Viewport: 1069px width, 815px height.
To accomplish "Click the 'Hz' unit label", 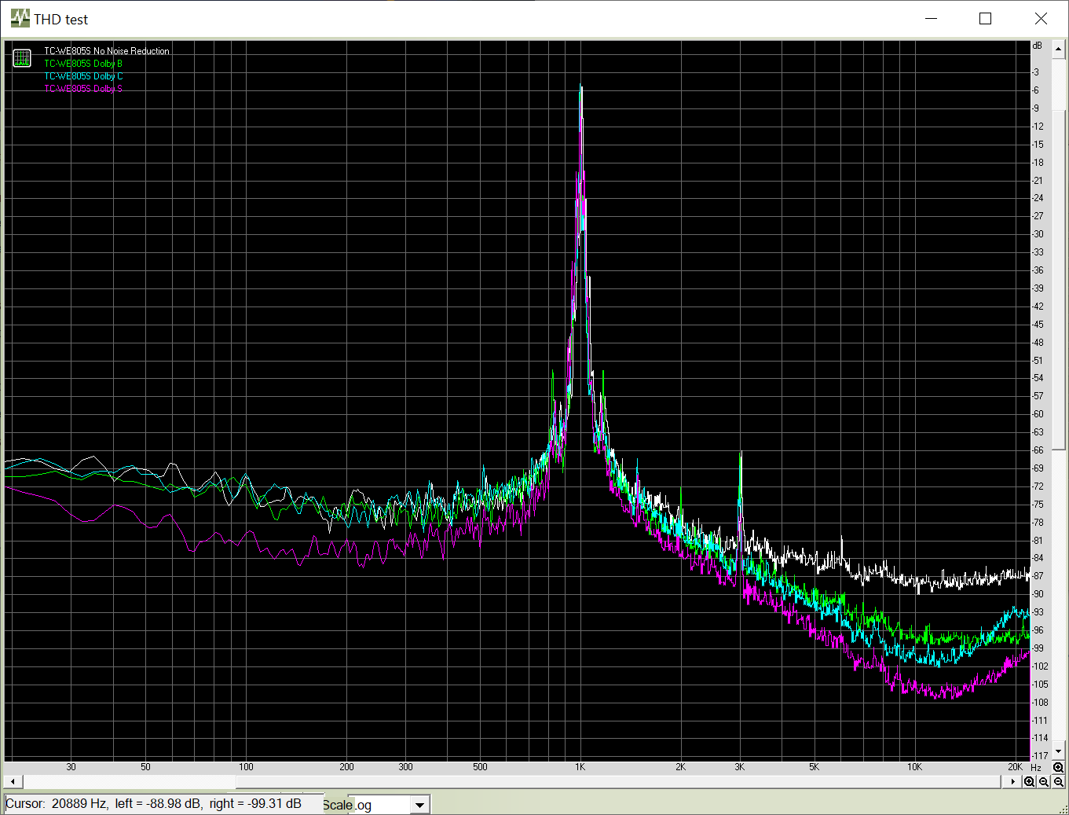I will (x=1036, y=767).
